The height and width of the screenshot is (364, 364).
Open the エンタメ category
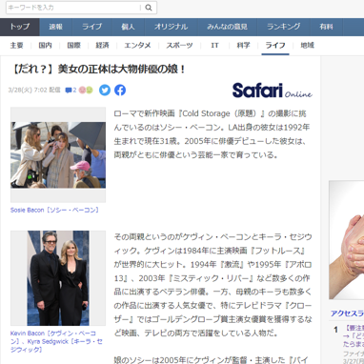[137, 46]
